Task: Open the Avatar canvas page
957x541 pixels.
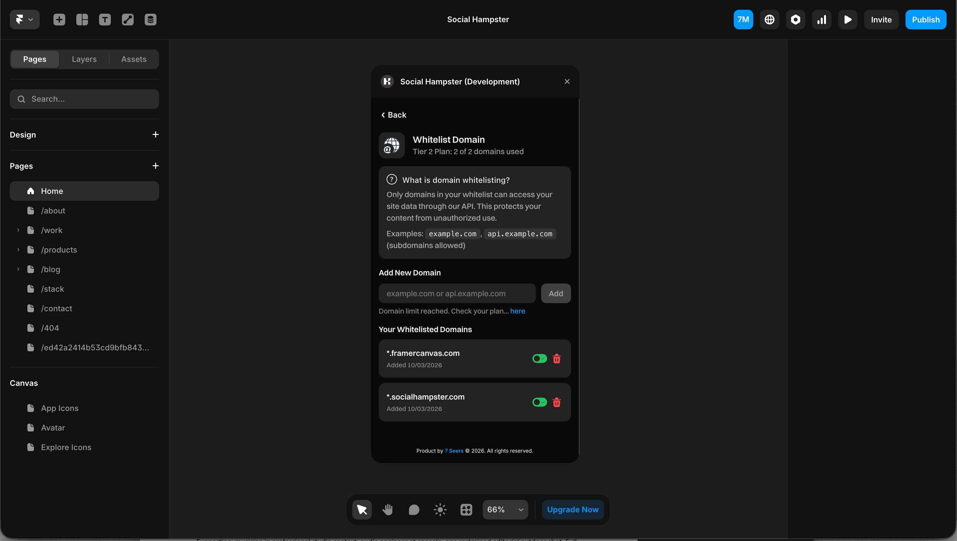Action: 84,428
